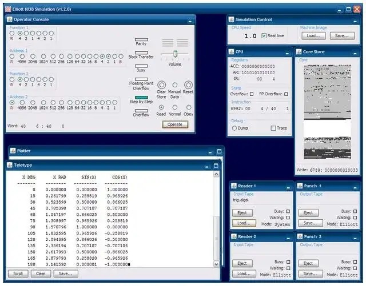Screen dimensions: 366x286
Task: Minimize the Operator Console panel
Action: tap(190, 21)
